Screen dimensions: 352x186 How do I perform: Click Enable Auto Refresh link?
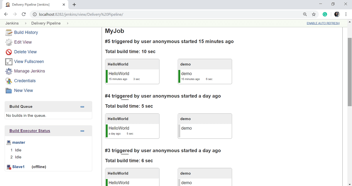click(323, 23)
